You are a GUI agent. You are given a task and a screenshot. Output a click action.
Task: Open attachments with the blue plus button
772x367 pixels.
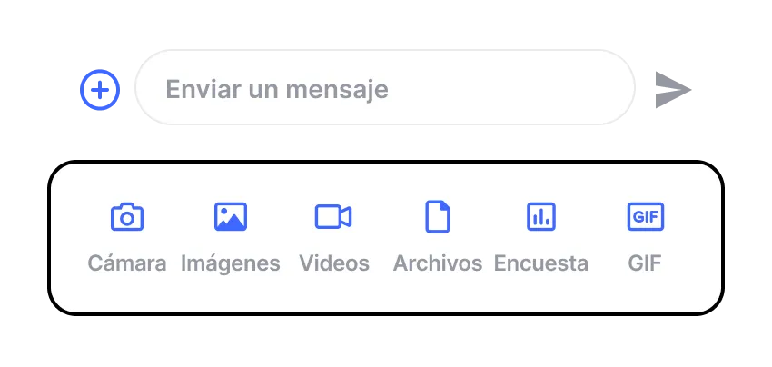click(100, 90)
